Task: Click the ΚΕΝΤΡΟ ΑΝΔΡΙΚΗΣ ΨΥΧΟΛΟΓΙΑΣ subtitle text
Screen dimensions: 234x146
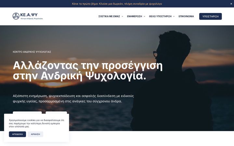Action: pyautogui.click(x=32, y=52)
